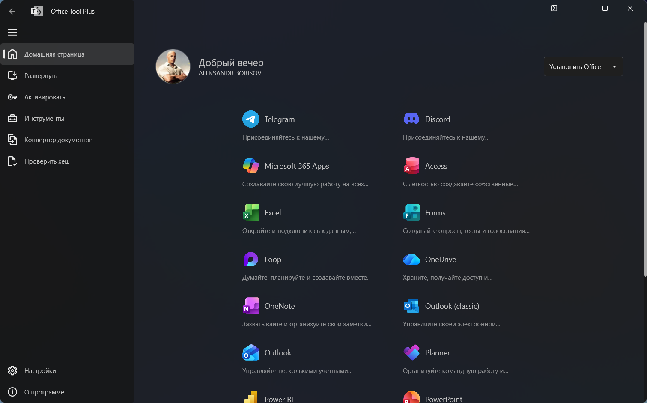
Task: Open the Forms app icon
Action: pos(411,212)
